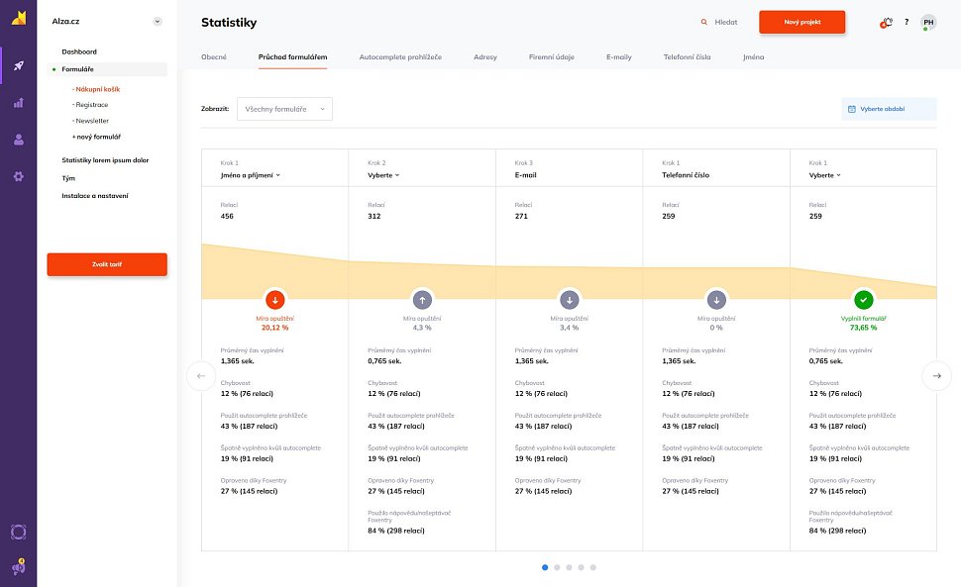The width and height of the screenshot is (961, 587).
Task: Click the PH user avatar
Action: [x=928, y=22]
